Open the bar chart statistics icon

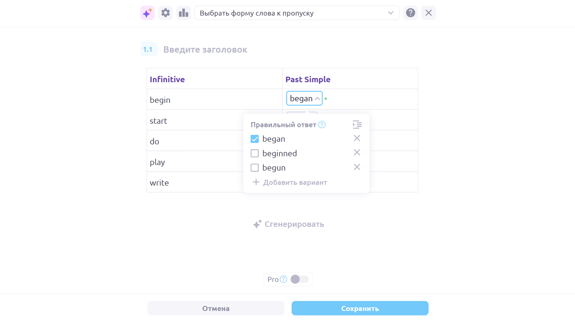click(183, 13)
